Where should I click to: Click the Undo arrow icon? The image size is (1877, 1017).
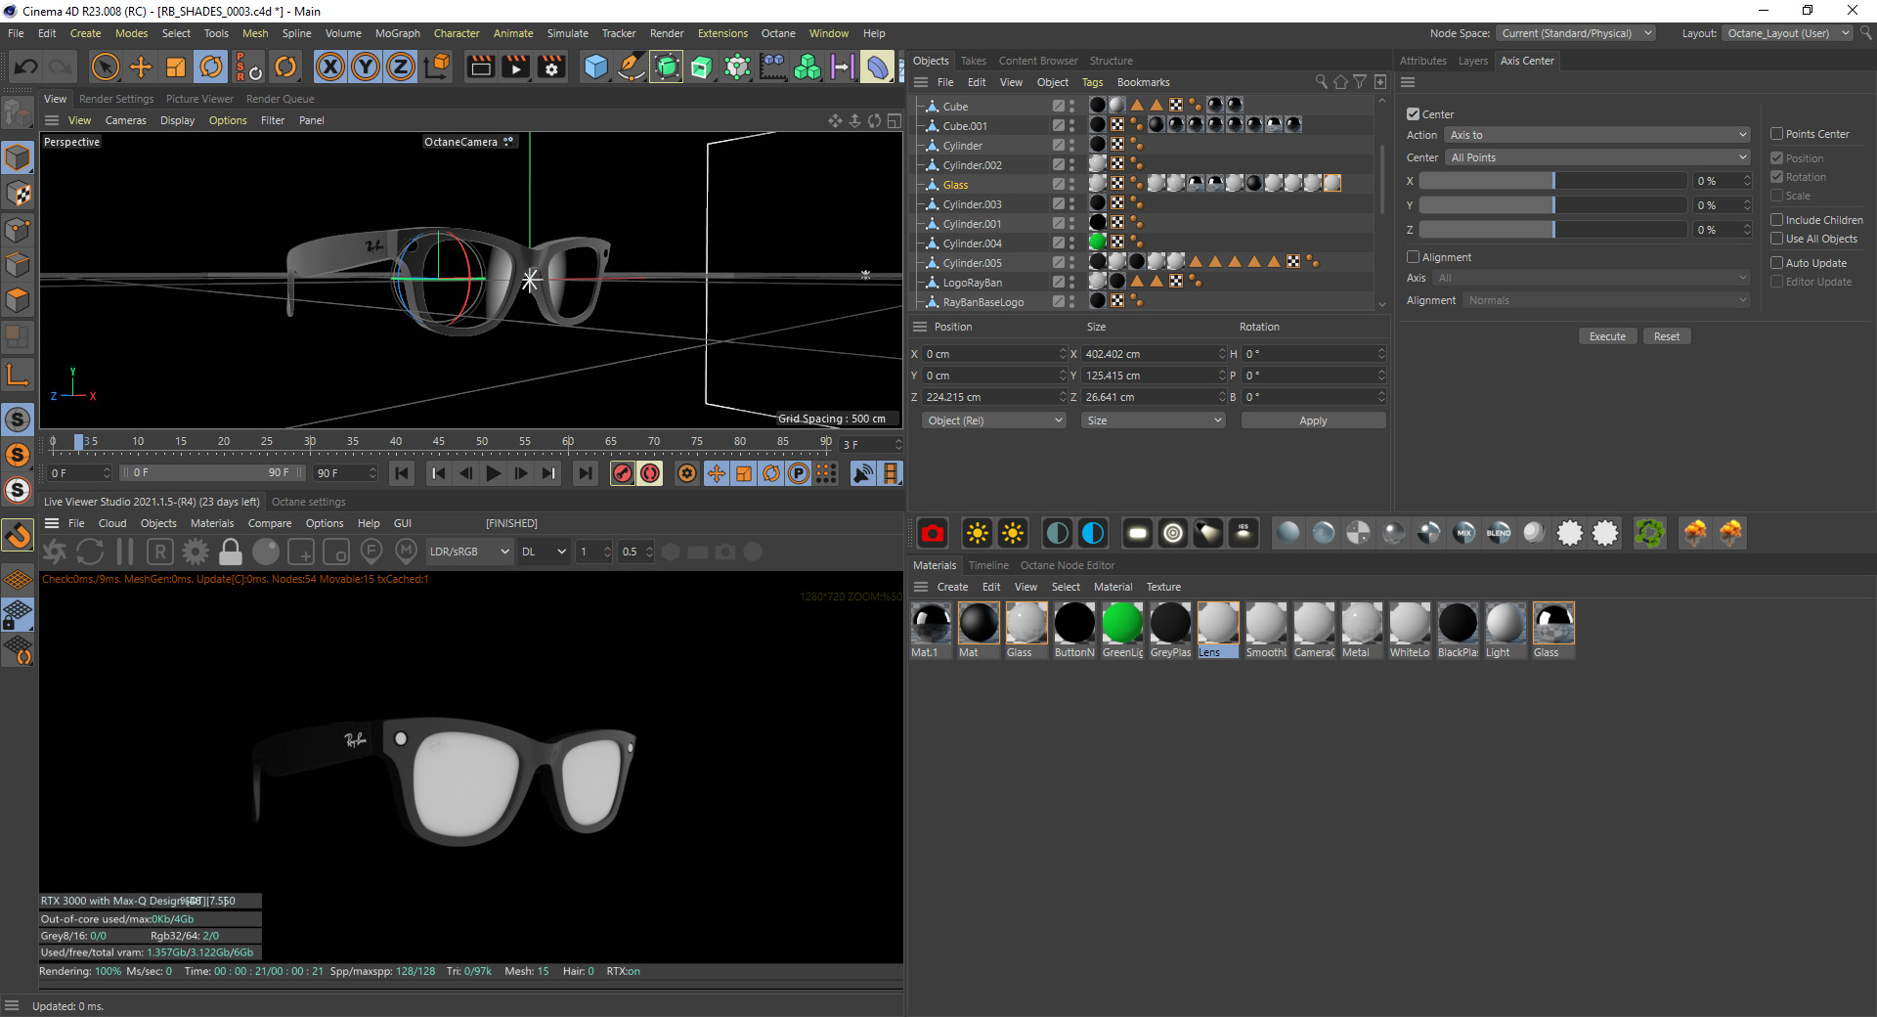pyautogui.click(x=26, y=66)
